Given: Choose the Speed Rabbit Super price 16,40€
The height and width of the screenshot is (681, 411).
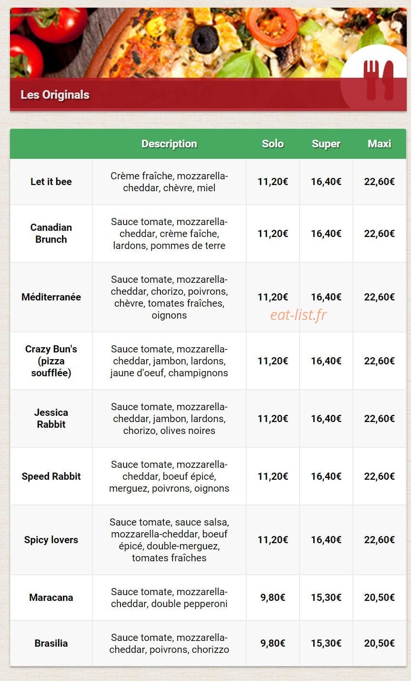Looking at the screenshot, I should pos(326,476).
